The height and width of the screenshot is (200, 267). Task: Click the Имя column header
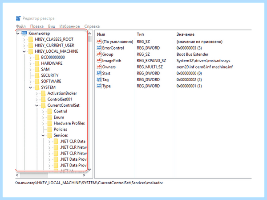pyautogui.click(x=101, y=34)
